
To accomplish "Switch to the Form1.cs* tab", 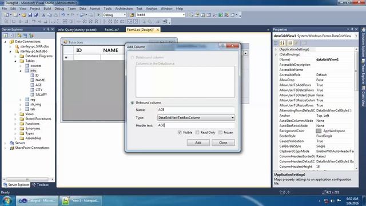I will click(112, 30).
